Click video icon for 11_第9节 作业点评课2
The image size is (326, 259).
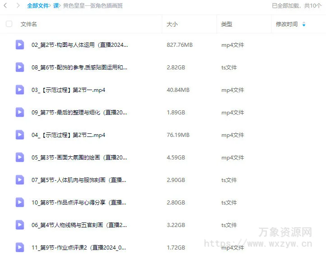pyautogui.click(x=20, y=247)
